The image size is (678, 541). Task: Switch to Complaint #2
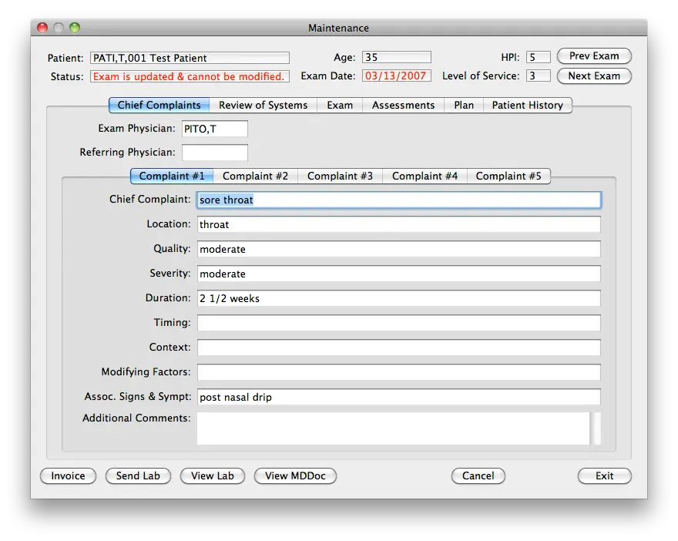255,176
